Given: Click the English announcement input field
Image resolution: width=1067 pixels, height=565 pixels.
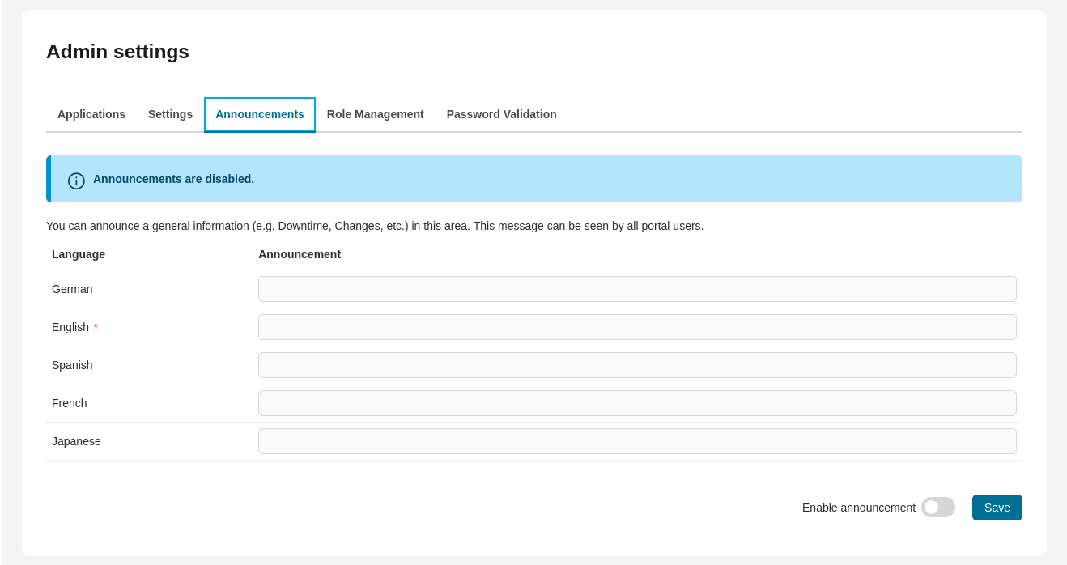Looking at the screenshot, I should point(637,327).
